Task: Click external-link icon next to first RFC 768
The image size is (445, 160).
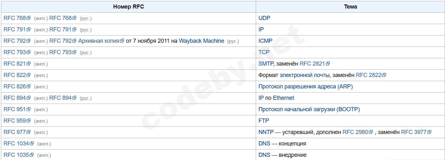Action: click(x=29, y=18)
